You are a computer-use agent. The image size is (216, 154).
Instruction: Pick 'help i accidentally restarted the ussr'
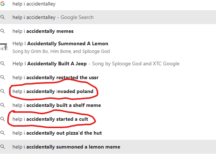[x=108, y=77]
